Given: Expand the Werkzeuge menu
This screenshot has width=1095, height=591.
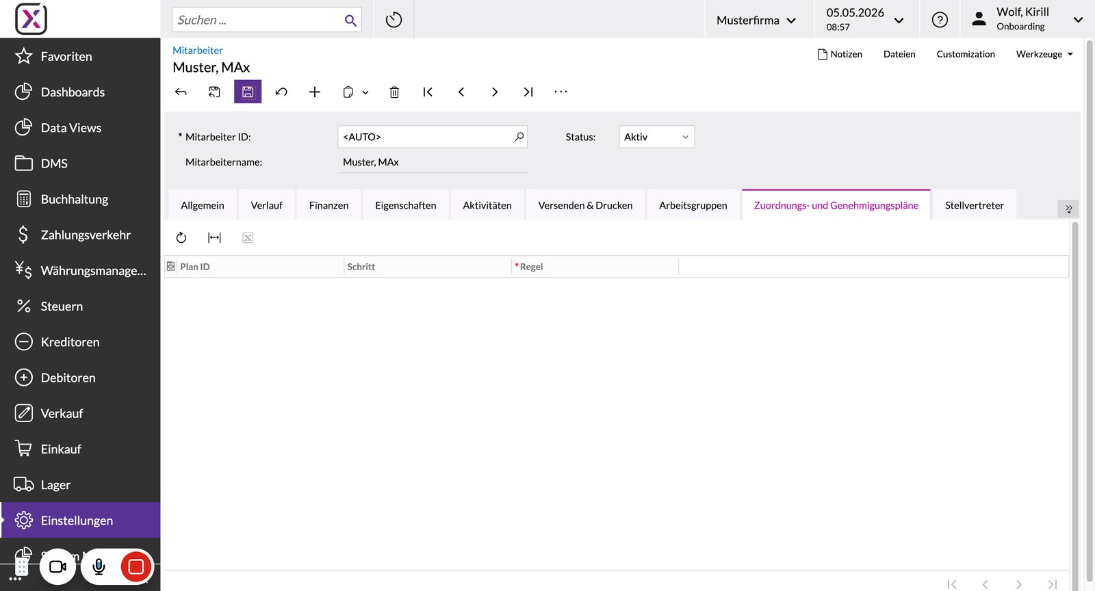Looking at the screenshot, I should coord(1044,54).
